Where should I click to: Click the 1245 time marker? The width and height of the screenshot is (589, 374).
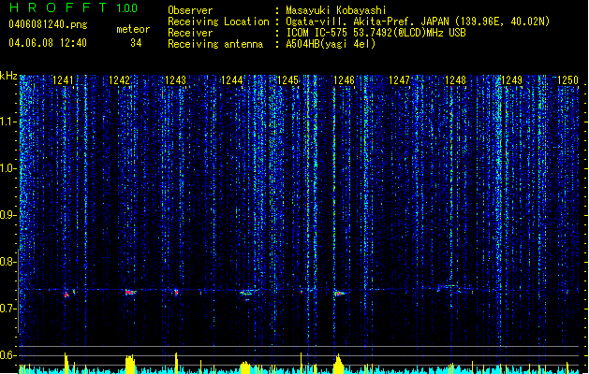(287, 80)
